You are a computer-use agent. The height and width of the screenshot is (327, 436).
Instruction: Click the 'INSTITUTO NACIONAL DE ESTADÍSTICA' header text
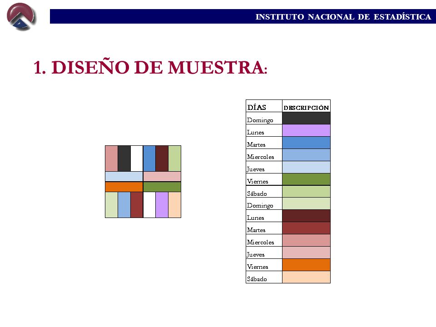[343, 17]
